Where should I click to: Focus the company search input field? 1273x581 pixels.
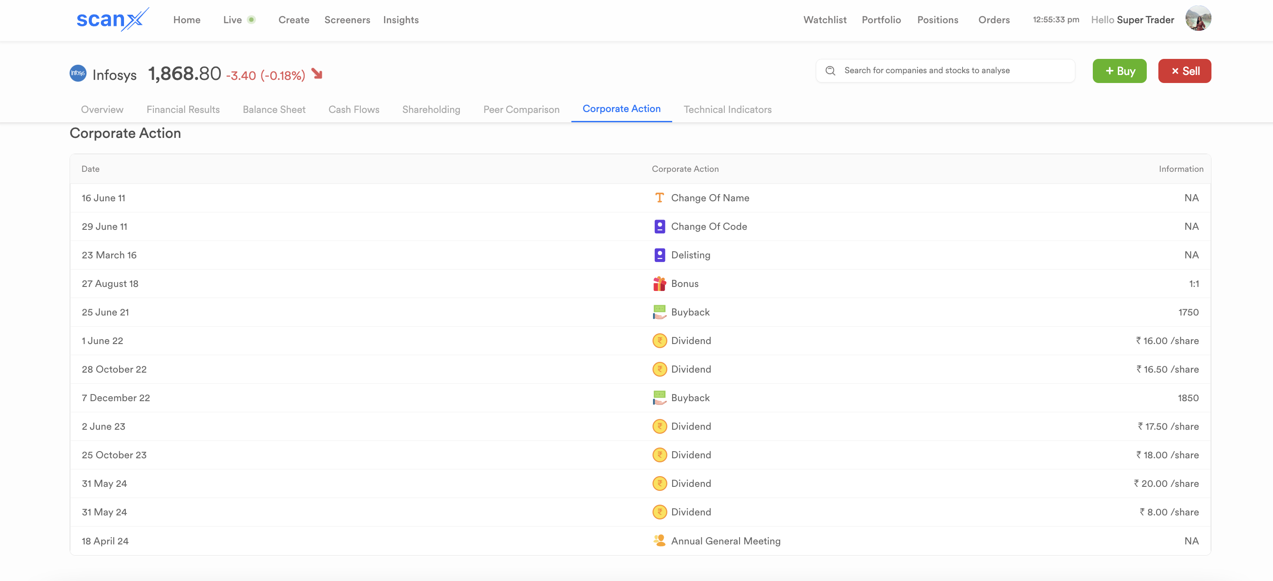click(945, 71)
